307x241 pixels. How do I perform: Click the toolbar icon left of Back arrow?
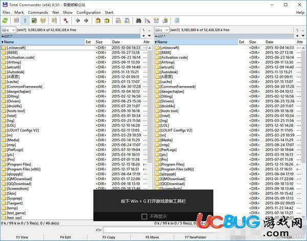pos(66,20)
